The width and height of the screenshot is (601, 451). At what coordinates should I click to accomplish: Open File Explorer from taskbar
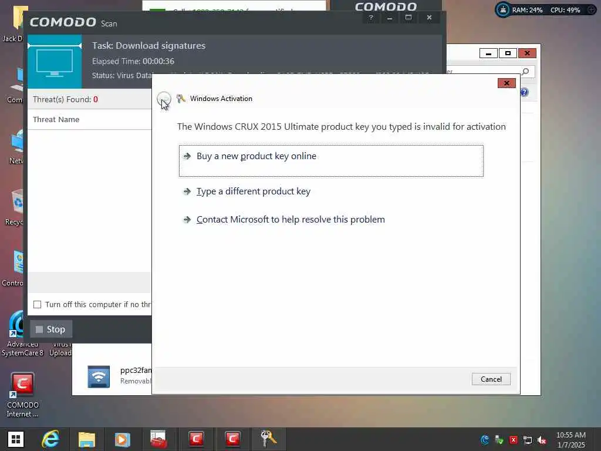click(x=87, y=439)
